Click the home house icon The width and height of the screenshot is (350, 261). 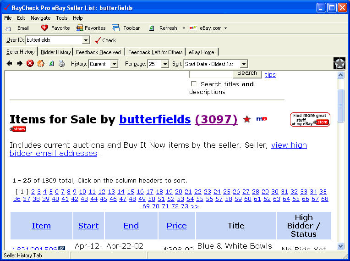[x=41, y=63]
